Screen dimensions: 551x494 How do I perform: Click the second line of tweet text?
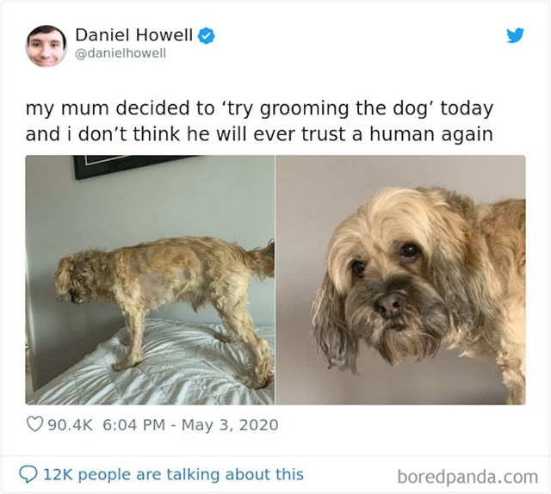click(259, 134)
